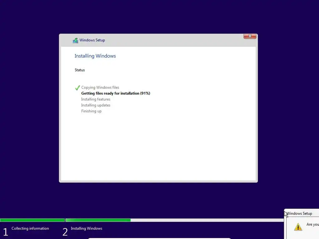Click the Installing Windows progress bar segment

pos(174,220)
